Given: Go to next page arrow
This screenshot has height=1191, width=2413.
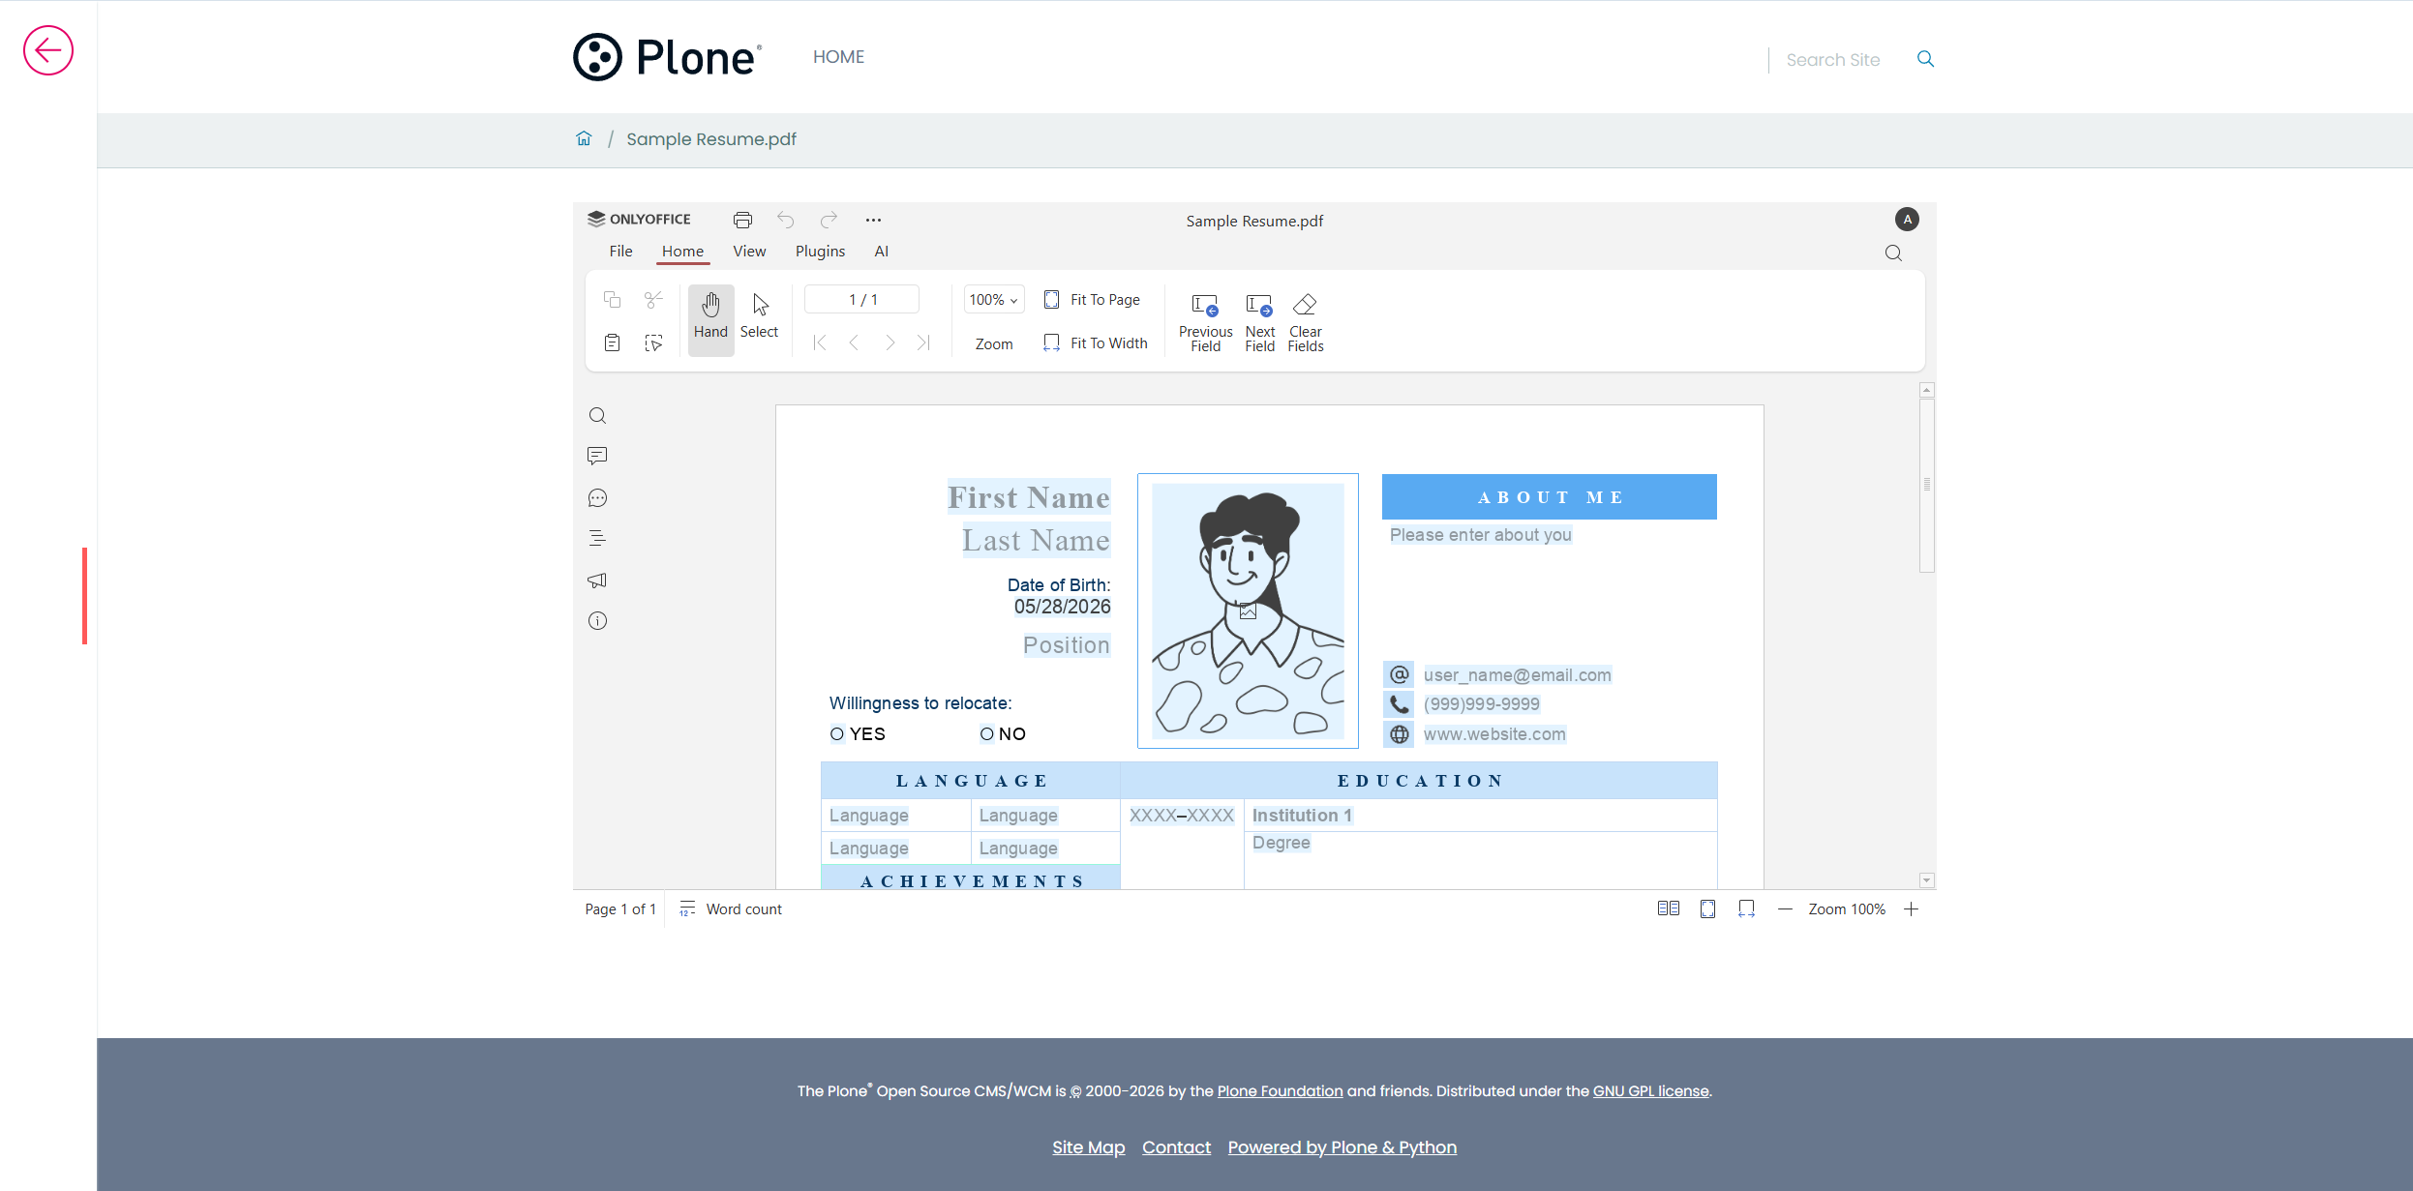Looking at the screenshot, I should (x=890, y=342).
